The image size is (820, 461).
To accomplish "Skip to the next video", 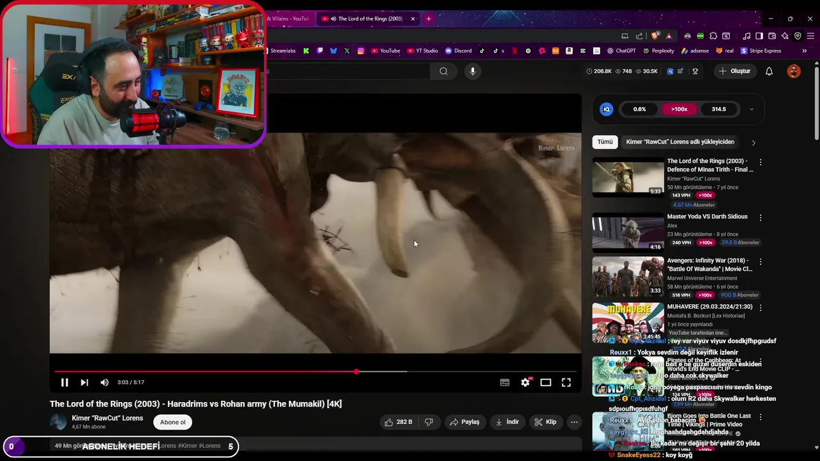I will (84, 382).
